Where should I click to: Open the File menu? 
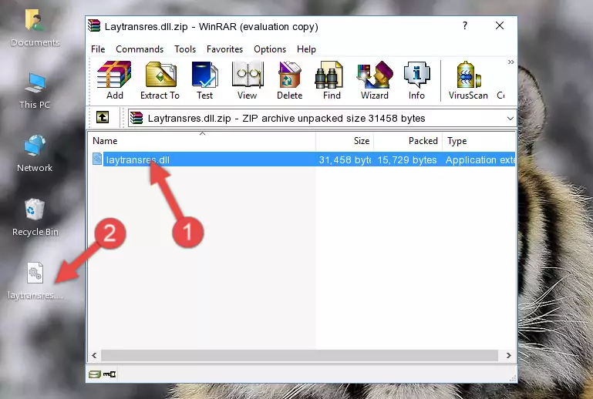(x=98, y=49)
